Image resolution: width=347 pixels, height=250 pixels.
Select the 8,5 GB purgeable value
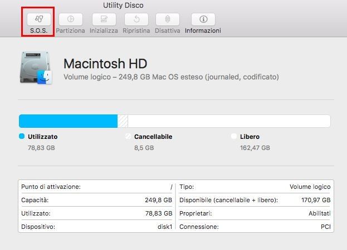click(144, 148)
